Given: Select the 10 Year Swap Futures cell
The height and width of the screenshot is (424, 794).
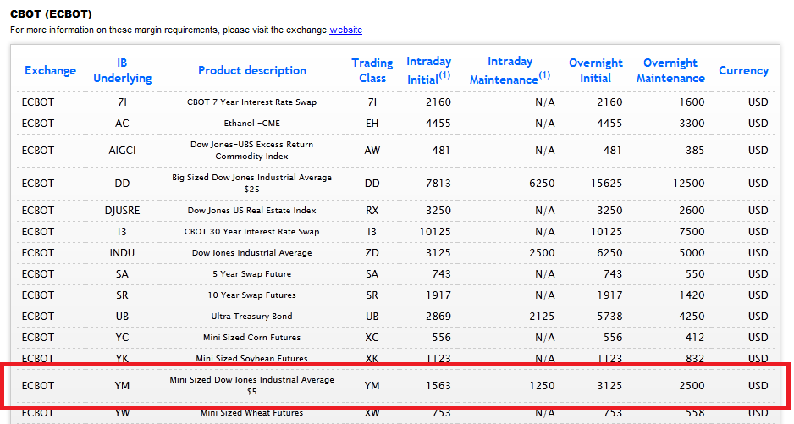Looking at the screenshot, I should pos(251,295).
